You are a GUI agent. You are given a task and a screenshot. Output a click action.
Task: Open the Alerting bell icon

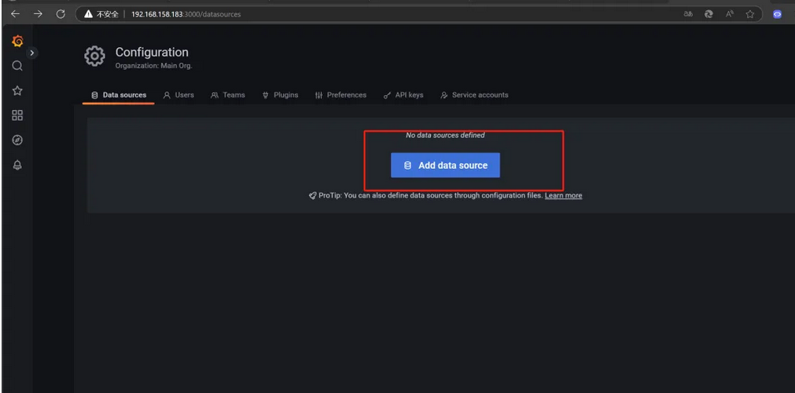click(17, 165)
